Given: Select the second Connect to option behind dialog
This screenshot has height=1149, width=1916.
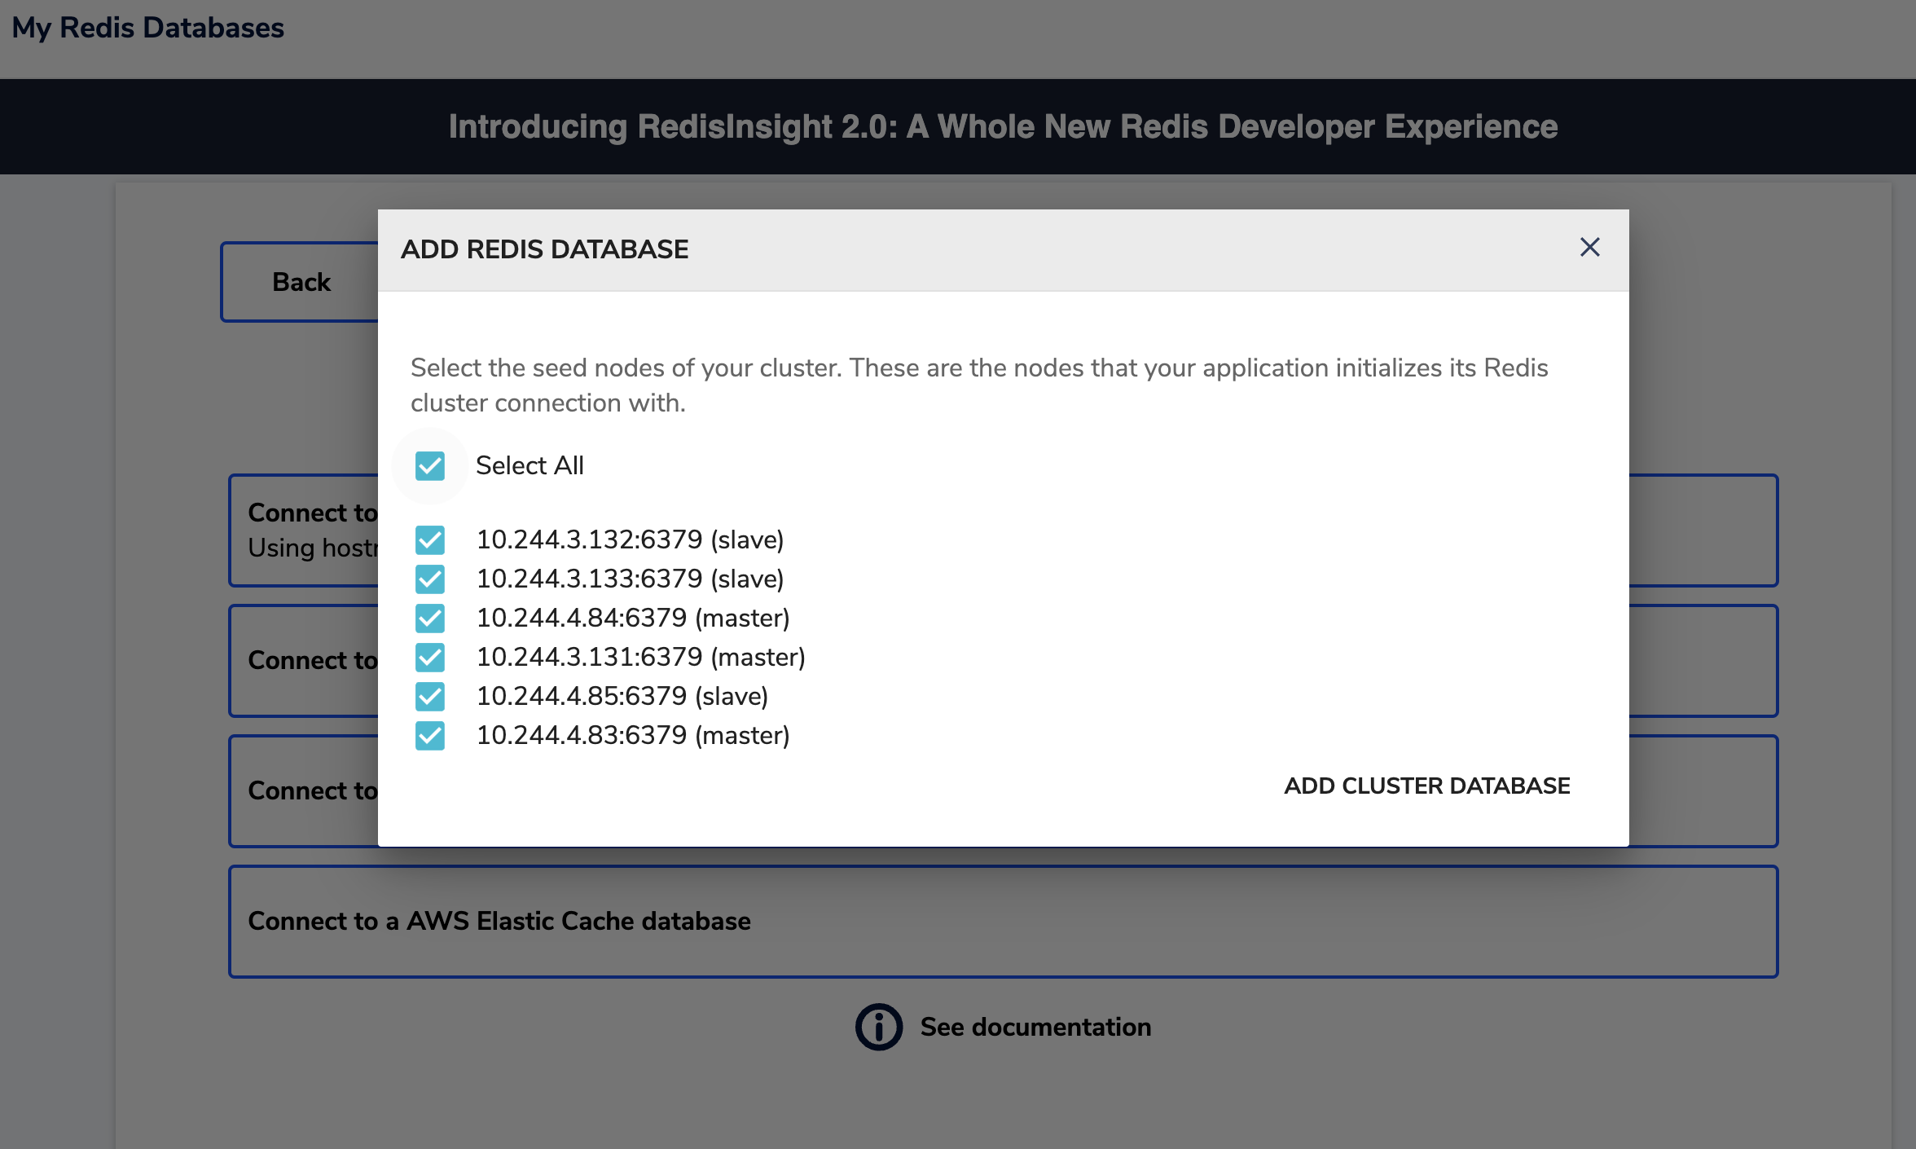Looking at the screenshot, I should [x=310, y=660].
